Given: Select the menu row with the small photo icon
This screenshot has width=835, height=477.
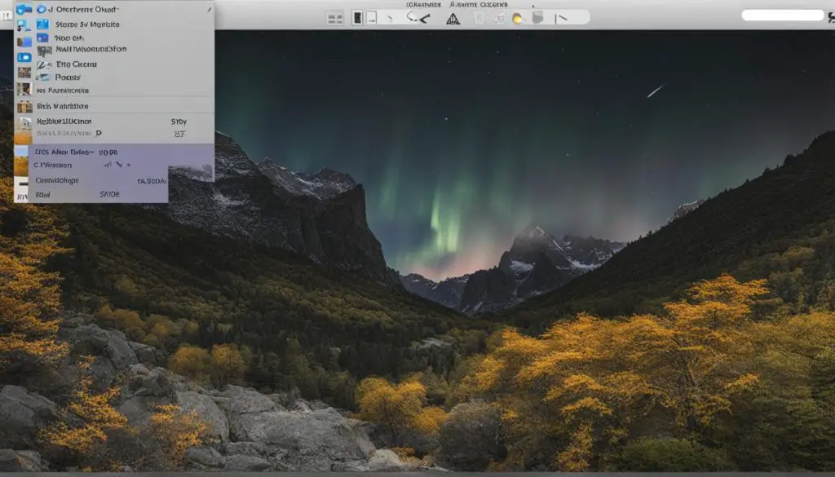Looking at the screenshot, I should [124, 77].
